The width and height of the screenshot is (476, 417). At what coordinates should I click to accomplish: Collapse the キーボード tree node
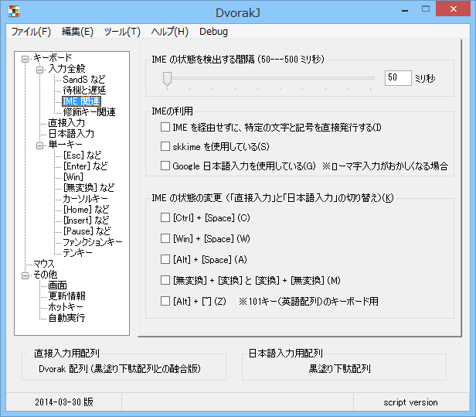pos(26,58)
